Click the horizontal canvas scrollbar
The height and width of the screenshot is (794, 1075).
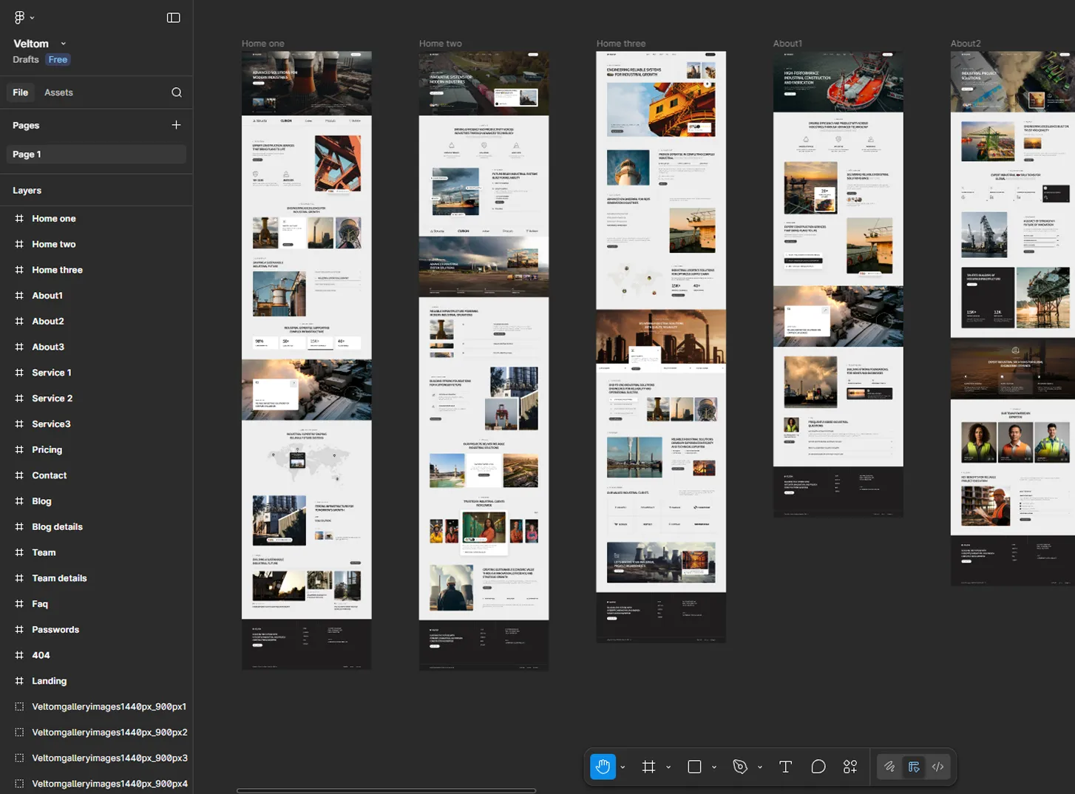coord(386,790)
